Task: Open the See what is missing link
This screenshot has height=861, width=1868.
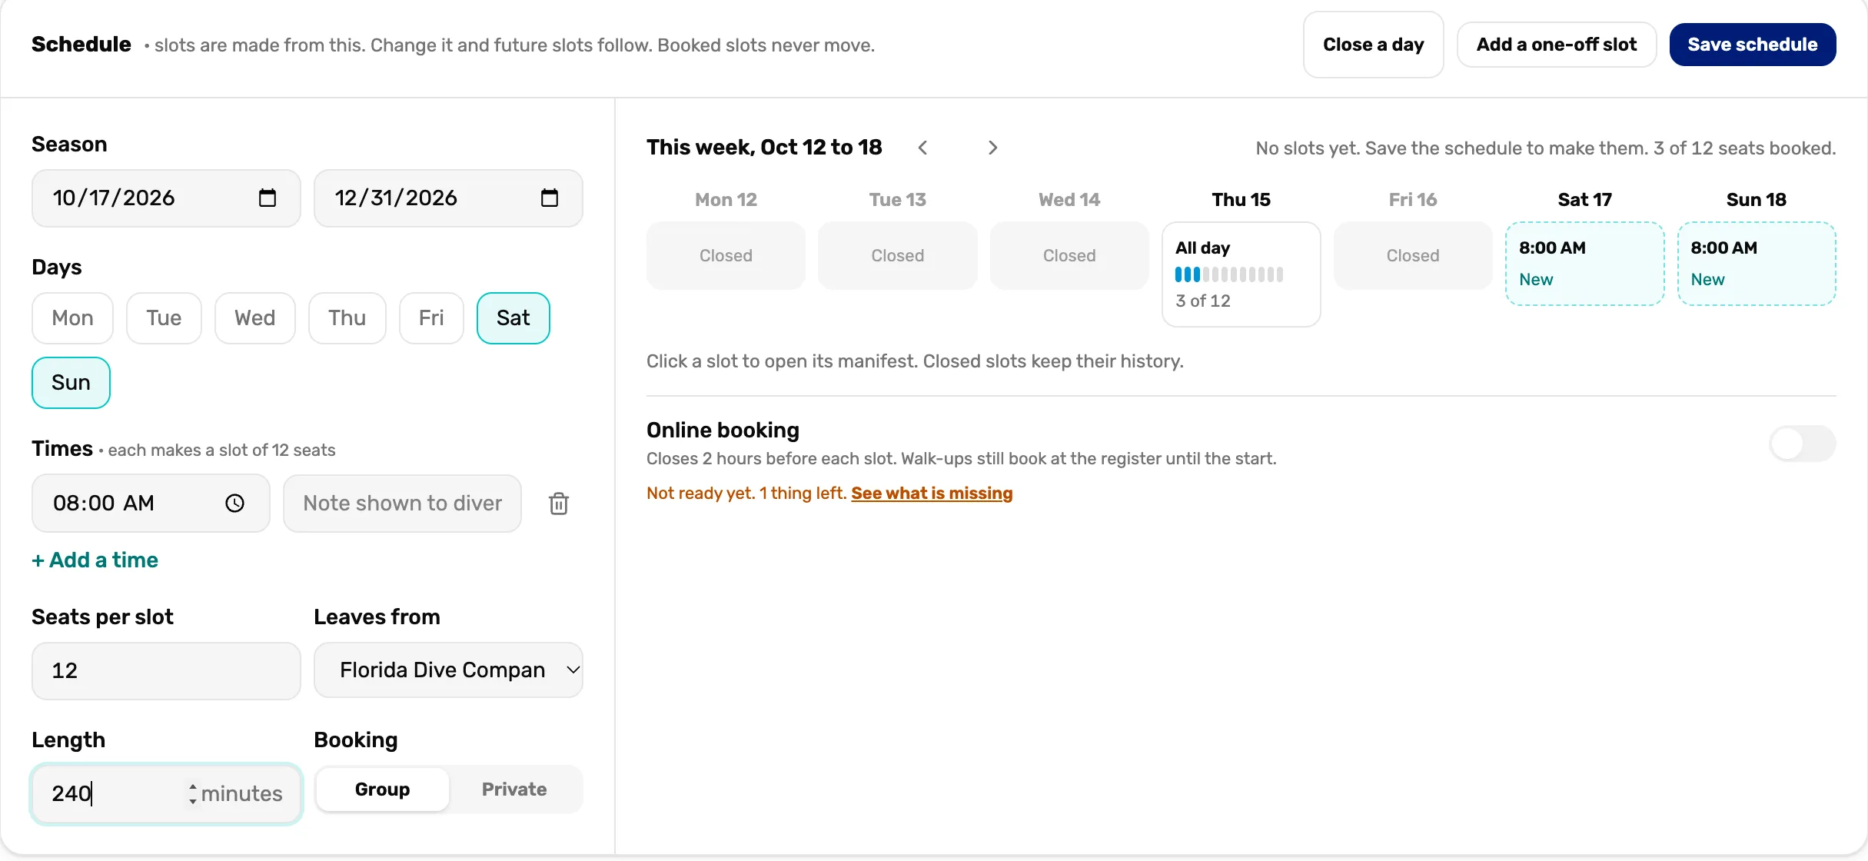Action: (x=932, y=494)
